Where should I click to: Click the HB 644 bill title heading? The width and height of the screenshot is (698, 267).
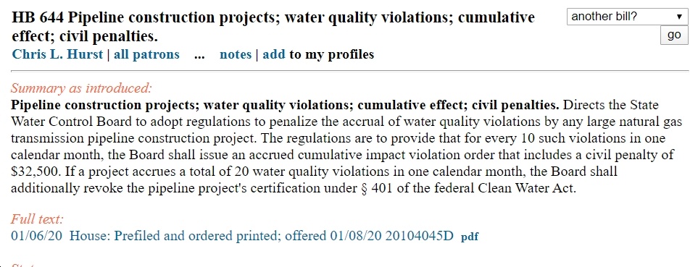coord(273,27)
